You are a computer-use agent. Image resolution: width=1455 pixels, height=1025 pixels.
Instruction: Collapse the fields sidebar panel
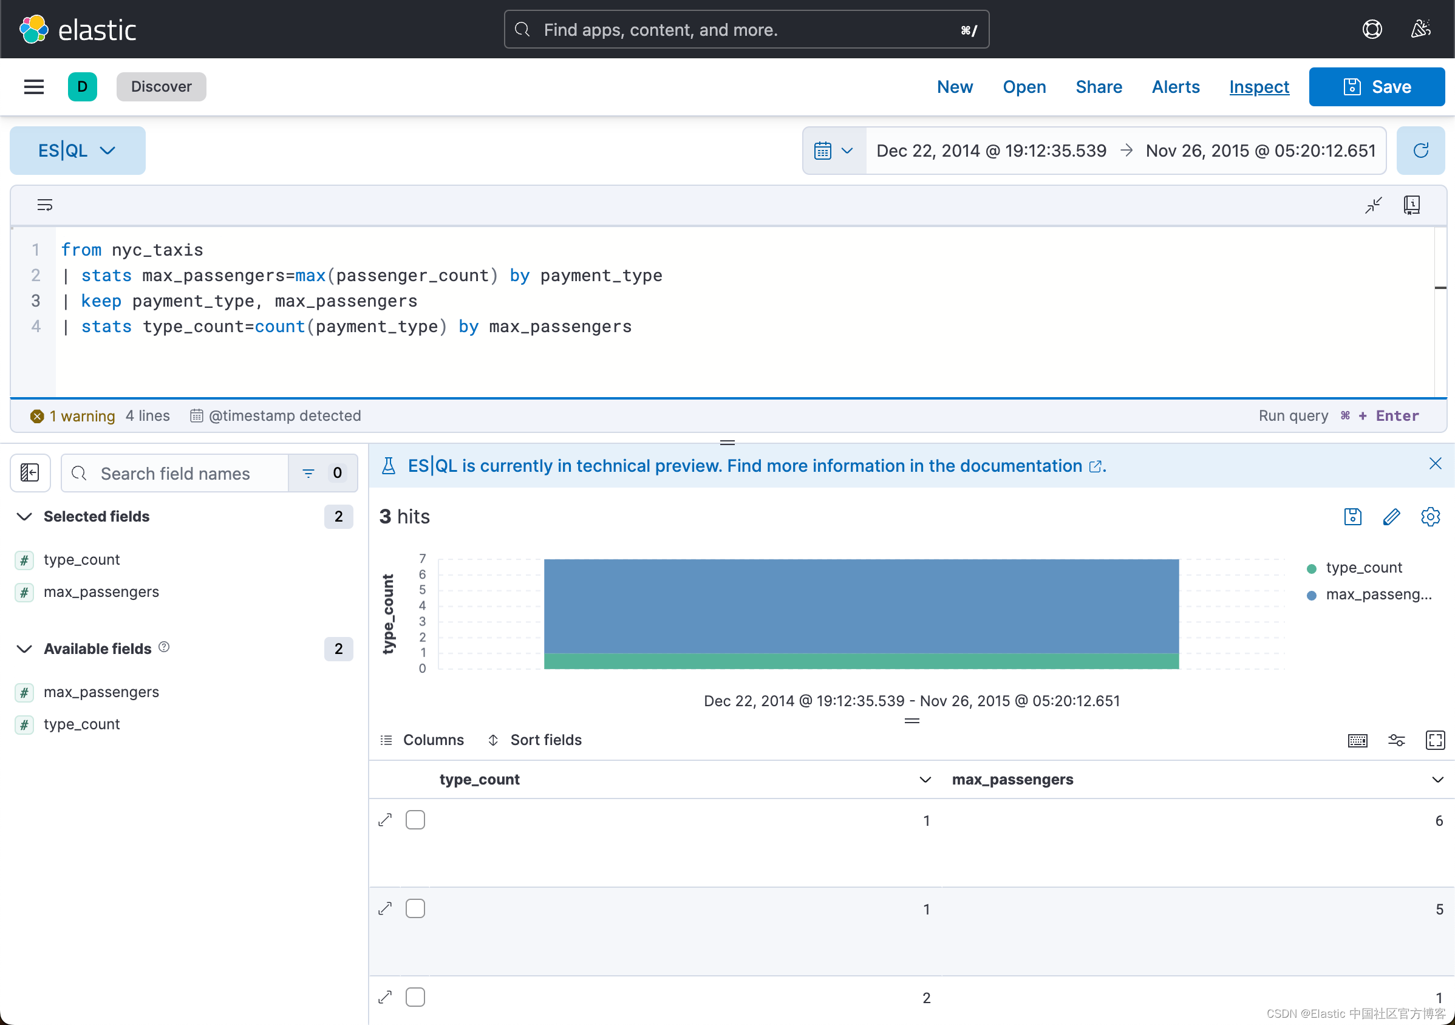[x=30, y=472]
